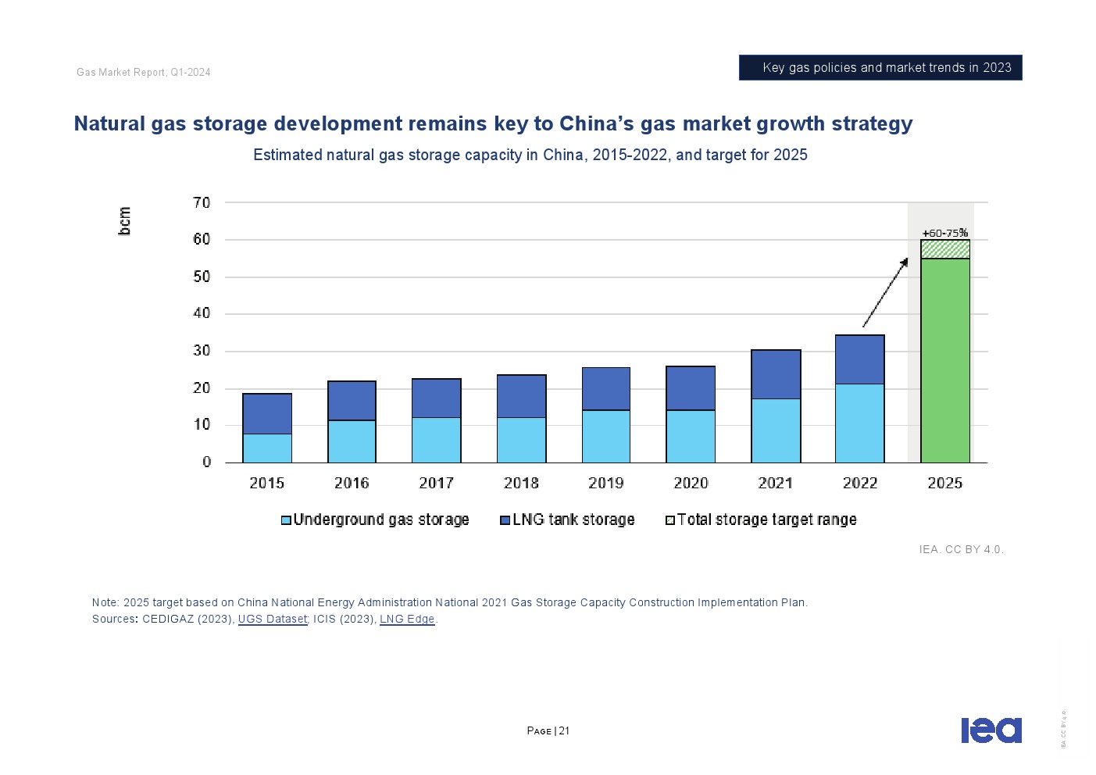
Task: Click the hatched target range on 2025 bar
Action: tap(944, 249)
